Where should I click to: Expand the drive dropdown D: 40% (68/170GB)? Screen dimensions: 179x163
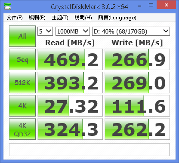click(131, 31)
